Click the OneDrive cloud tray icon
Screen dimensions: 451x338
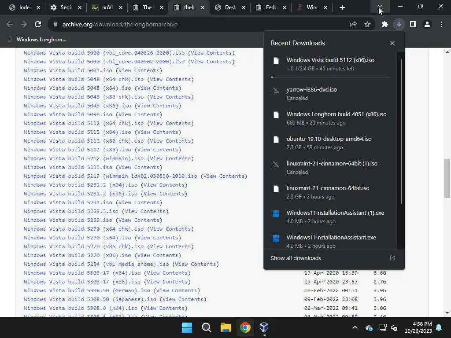[369, 327]
